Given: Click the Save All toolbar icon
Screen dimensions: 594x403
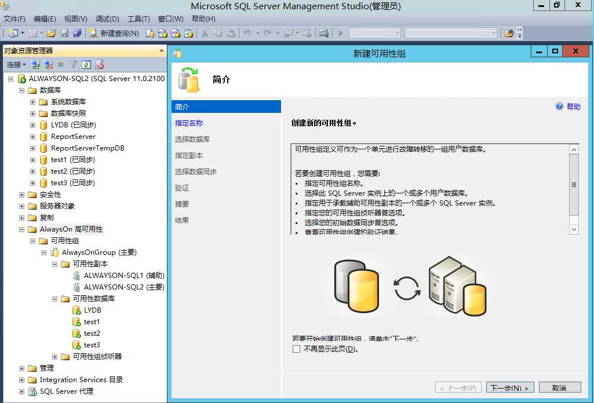Looking at the screenshot, I should (77, 34).
